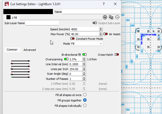Switch to the Common tab
This screenshot has width=162, height=114.
click(x=12, y=50)
